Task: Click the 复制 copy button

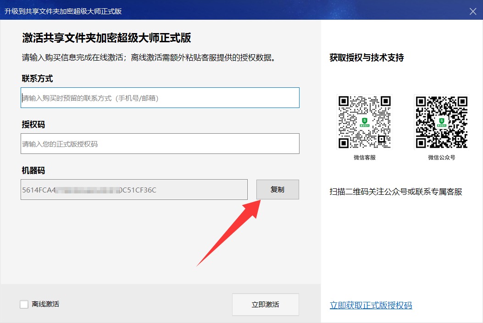Action: (278, 189)
